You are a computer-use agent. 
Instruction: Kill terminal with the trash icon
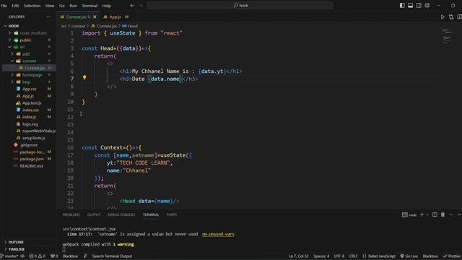click(443, 215)
